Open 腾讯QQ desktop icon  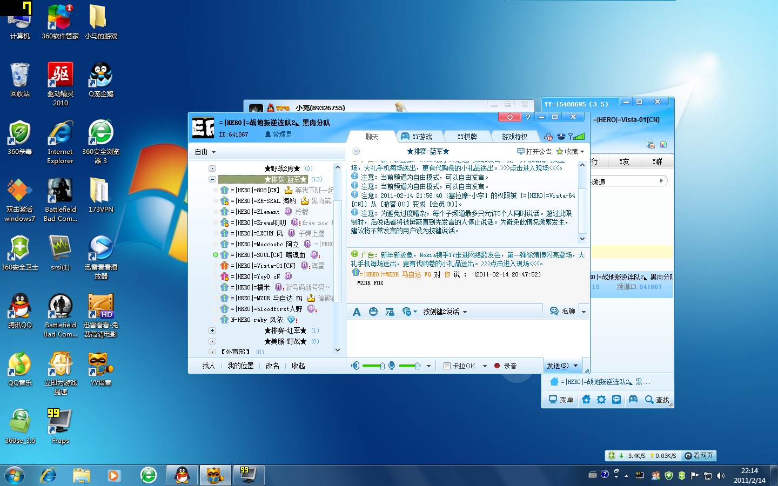click(x=19, y=311)
